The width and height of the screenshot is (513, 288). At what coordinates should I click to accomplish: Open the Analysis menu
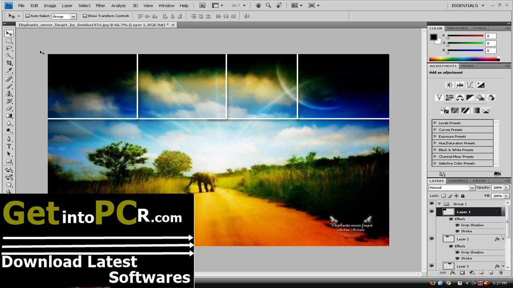tap(118, 6)
